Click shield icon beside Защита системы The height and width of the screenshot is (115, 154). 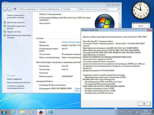click(5, 32)
